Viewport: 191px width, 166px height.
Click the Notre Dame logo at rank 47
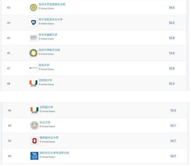(x=33, y=68)
